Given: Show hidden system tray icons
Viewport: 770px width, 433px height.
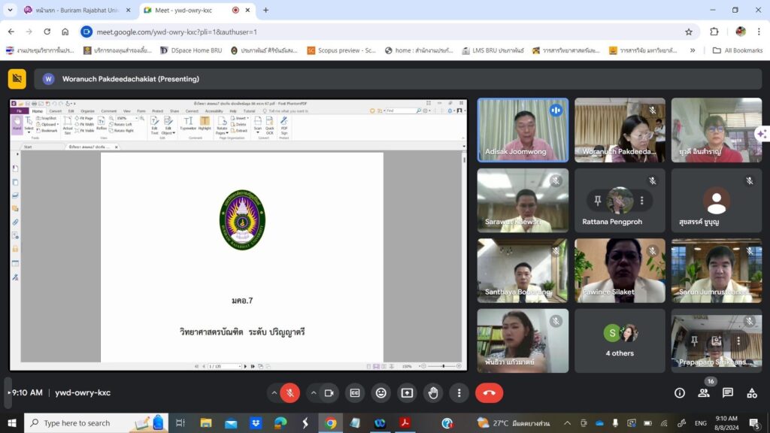Looking at the screenshot, I should click(x=567, y=422).
